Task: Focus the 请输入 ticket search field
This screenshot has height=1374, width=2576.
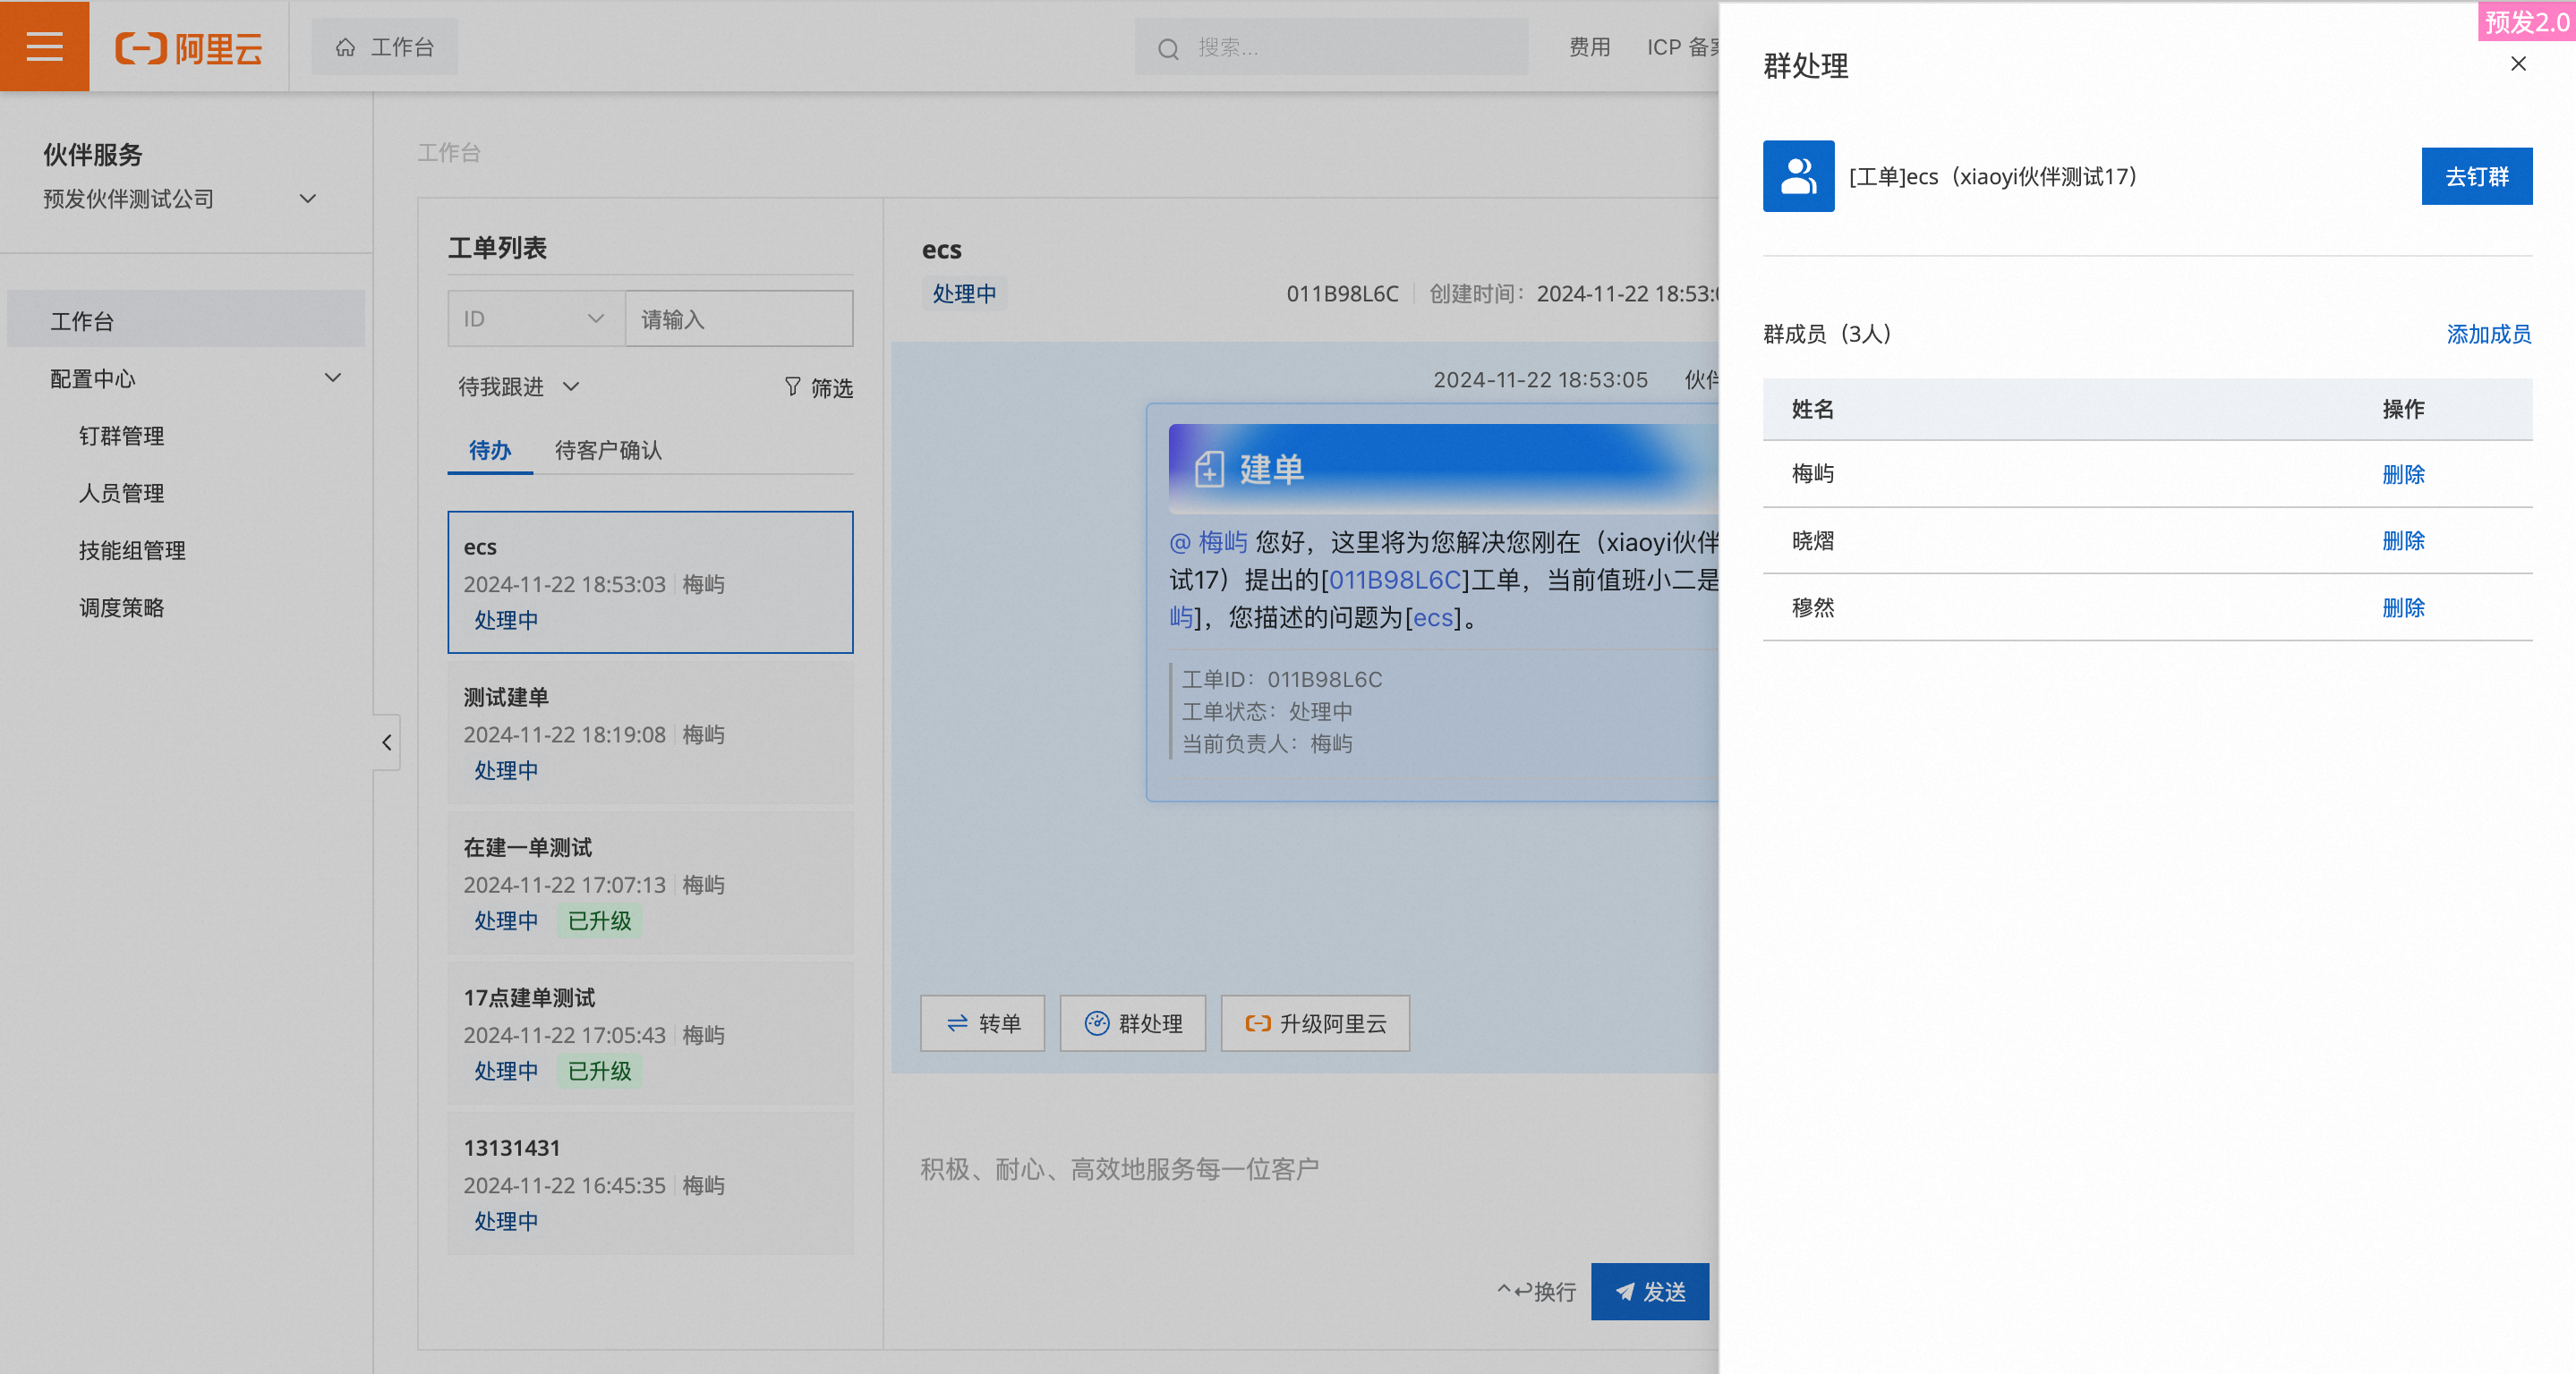Action: point(739,318)
